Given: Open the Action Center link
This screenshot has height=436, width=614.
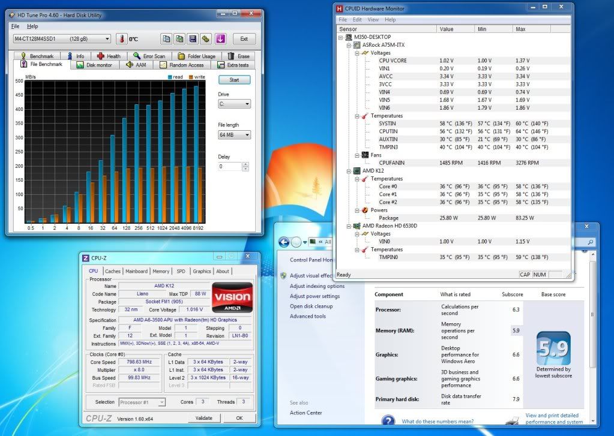Looking at the screenshot, I should coord(306,413).
